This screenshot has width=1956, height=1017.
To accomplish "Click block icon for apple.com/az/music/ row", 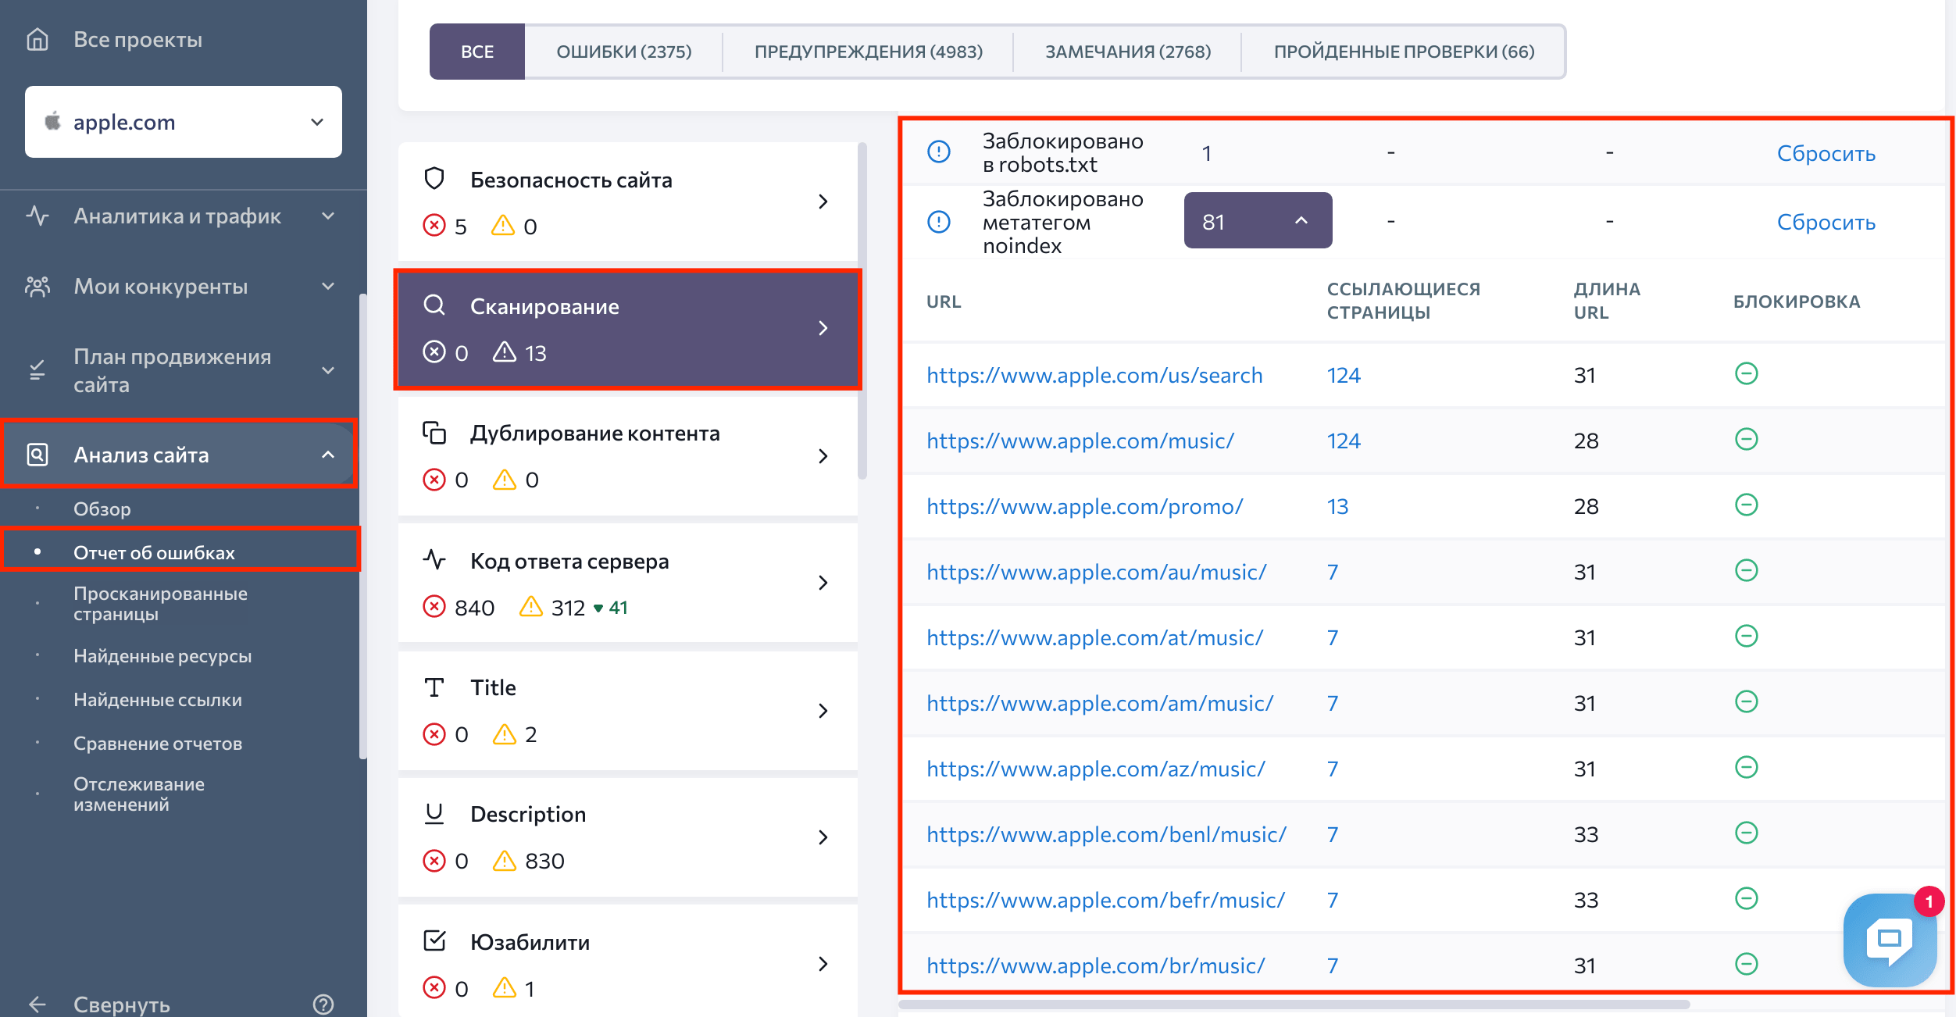I will pyautogui.click(x=1747, y=767).
